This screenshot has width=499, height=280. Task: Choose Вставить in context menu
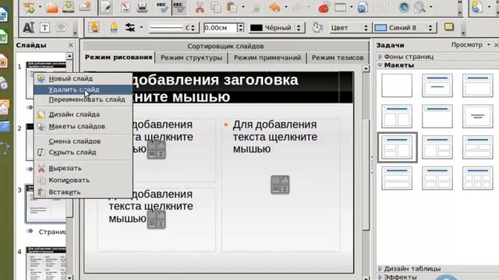pos(83,192)
